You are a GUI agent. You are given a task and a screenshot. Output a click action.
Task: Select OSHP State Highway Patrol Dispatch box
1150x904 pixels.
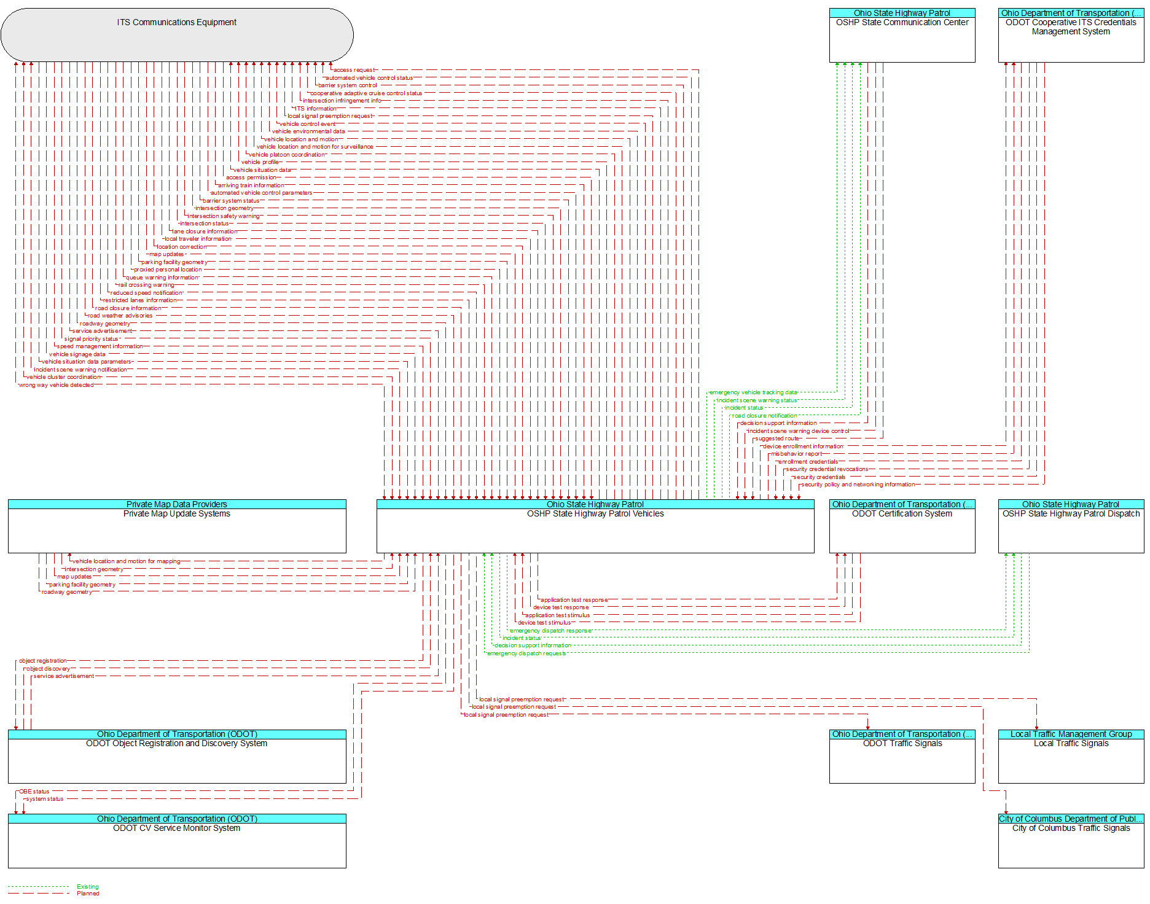[1071, 526]
